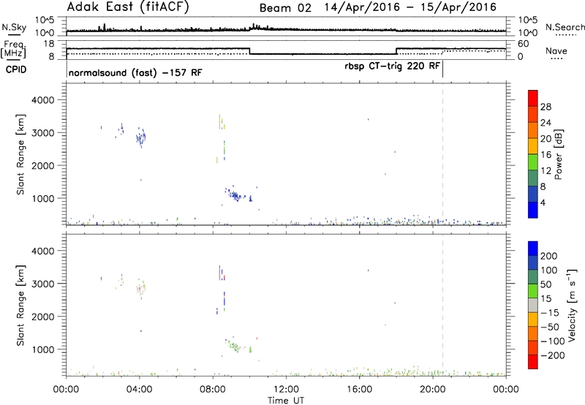The width and height of the screenshot is (585, 405).
Task: Click the 'Beam 02' label
Action: coord(285,8)
